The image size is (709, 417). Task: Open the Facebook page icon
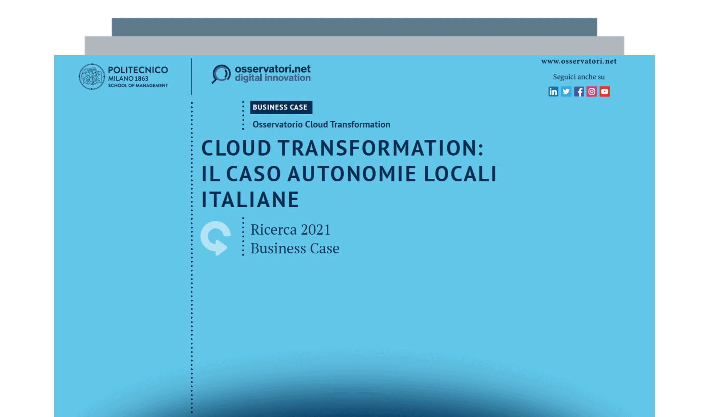pyautogui.click(x=579, y=91)
